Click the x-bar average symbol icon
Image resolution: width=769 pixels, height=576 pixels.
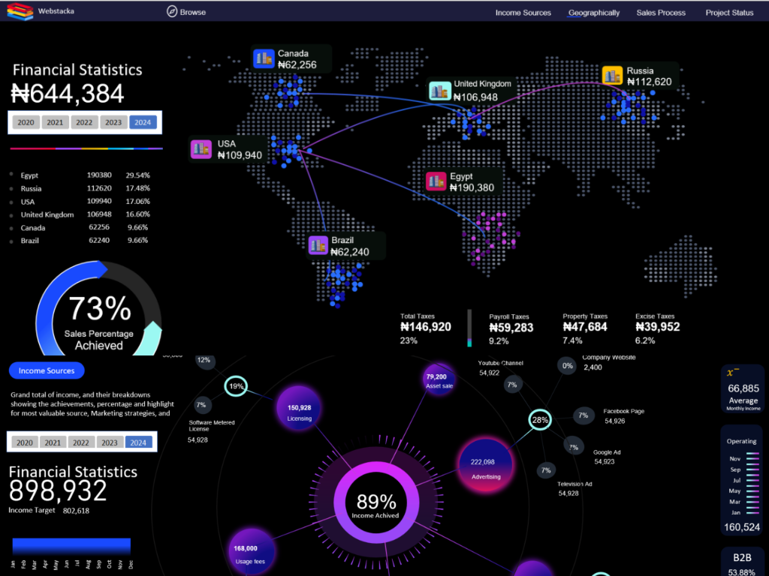click(x=733, y=373)
